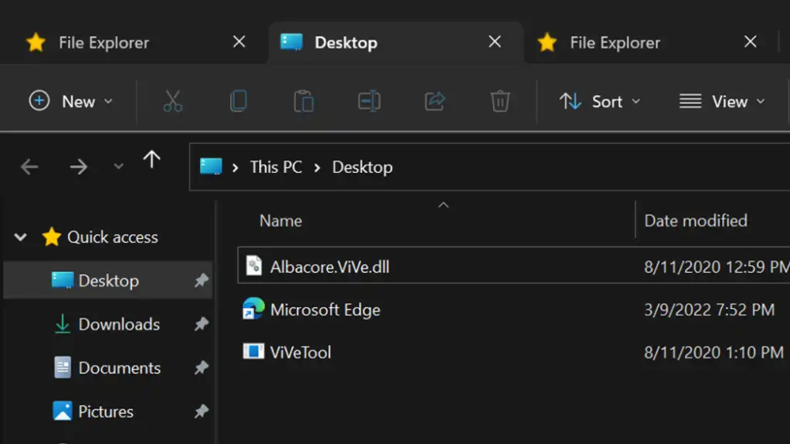Open the View layout dropdown
This screenshot has width=790, height=444.
click(x=722, y=101)
